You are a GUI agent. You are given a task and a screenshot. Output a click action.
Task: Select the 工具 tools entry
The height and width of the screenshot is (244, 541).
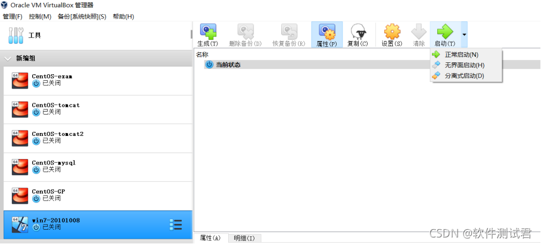[x=97, y=35]
